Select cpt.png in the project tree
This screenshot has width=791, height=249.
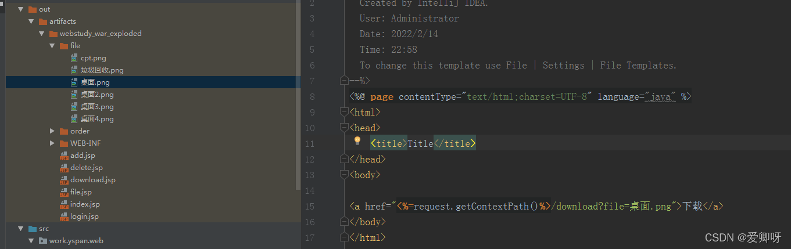(x=94, y=58)
